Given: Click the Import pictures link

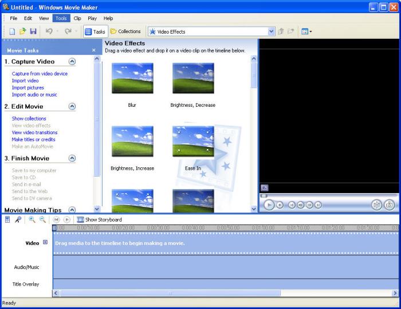Looking at the screenshot, I should [x=28, y=88].
